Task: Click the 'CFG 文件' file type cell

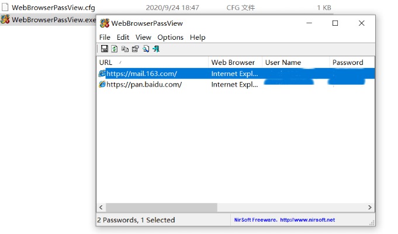Action: tap(241, 8)
